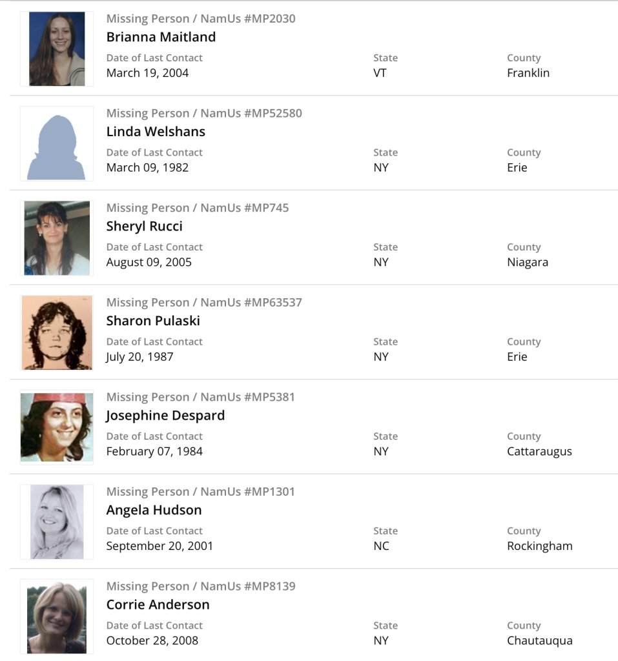Click the sketch image for Sharon Pulaski
This screenshot has width=618, height=661.
click(x=57, y=332)
